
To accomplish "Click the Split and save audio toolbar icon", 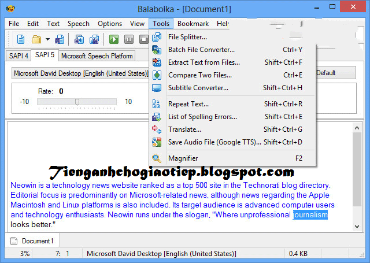I will [x=94, y=39].
